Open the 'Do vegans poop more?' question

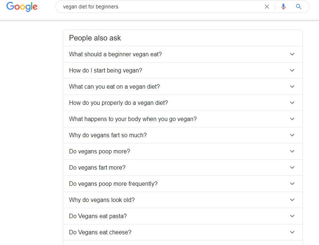tap(183, 151)
